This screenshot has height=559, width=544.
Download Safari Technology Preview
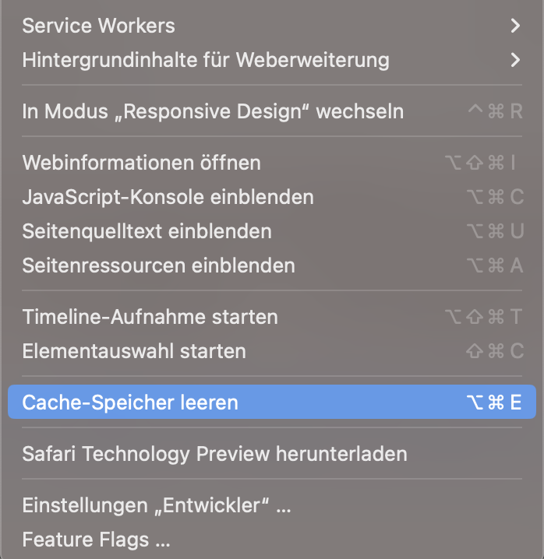click(214, 453)
